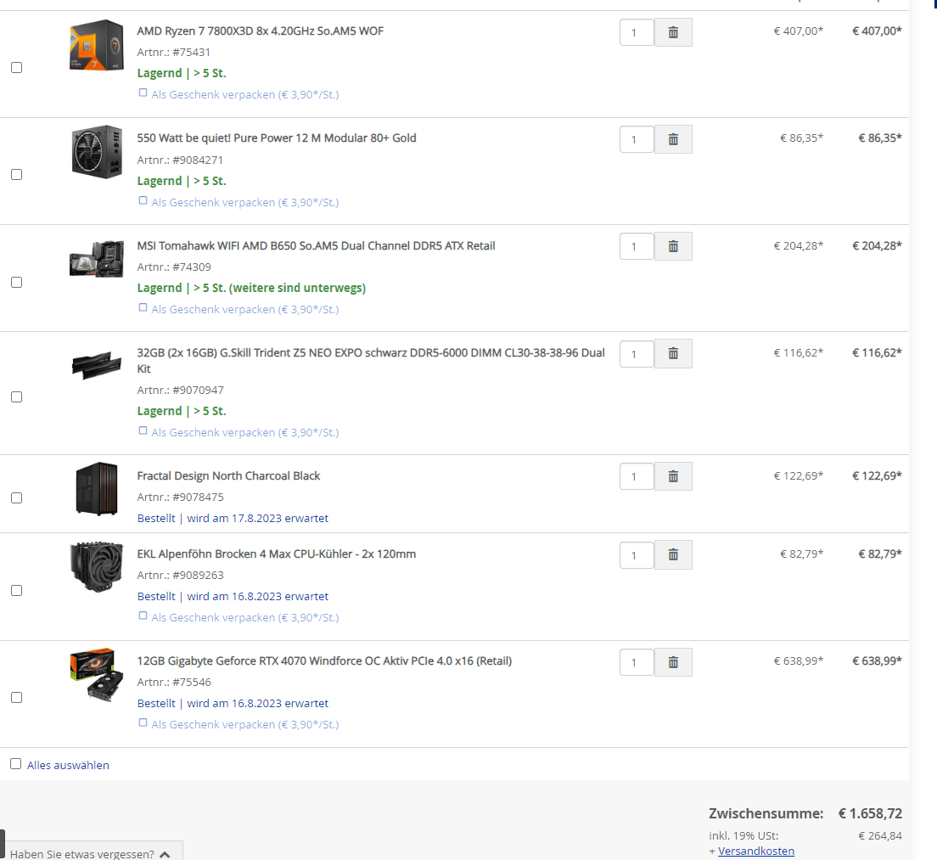Remove the be quiet! Pure Power 12 M item
This screenshot has height=860, width=937.
click(673, 139)
